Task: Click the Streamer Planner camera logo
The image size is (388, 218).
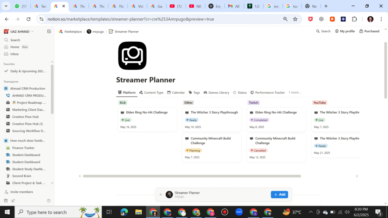Action: point(132,56)
